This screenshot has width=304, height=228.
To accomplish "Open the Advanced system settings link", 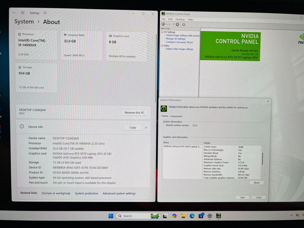I will tap(119, 193).
